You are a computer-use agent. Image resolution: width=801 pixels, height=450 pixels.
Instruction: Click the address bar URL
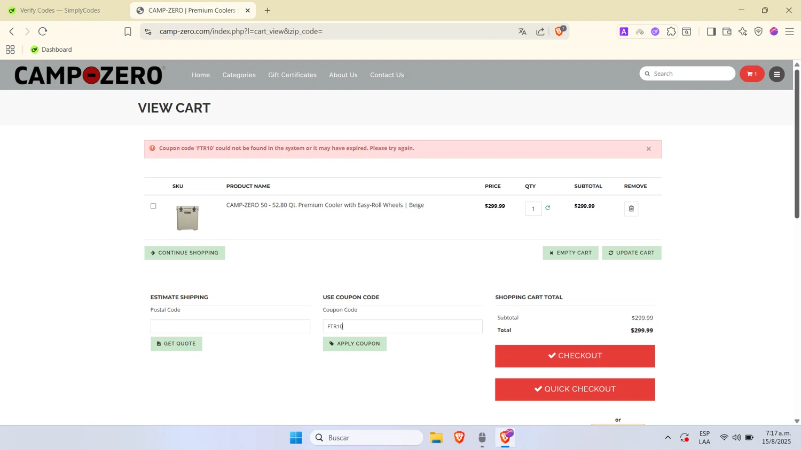[241, 31]
